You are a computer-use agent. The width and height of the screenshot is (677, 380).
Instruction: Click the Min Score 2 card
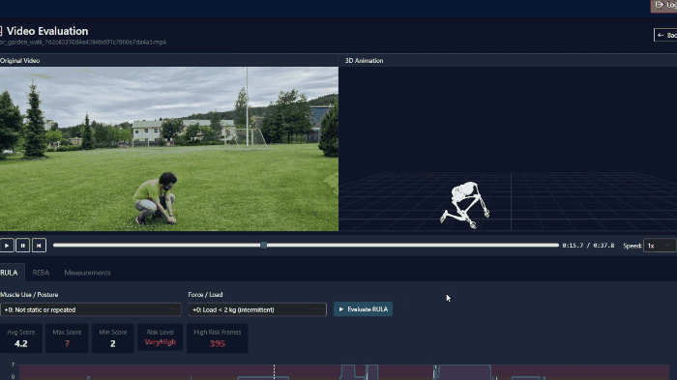(x=113, y=338)
